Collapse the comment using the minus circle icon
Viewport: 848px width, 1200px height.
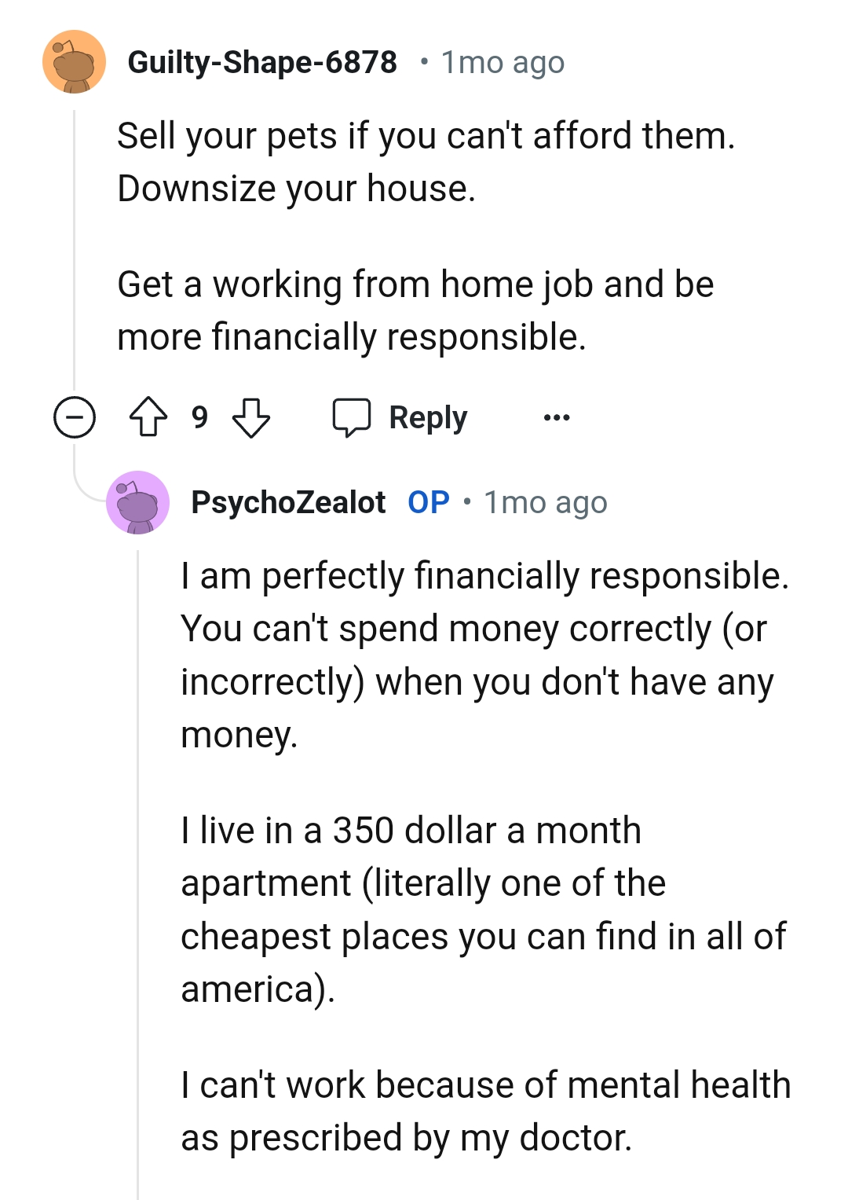point(75,417)
